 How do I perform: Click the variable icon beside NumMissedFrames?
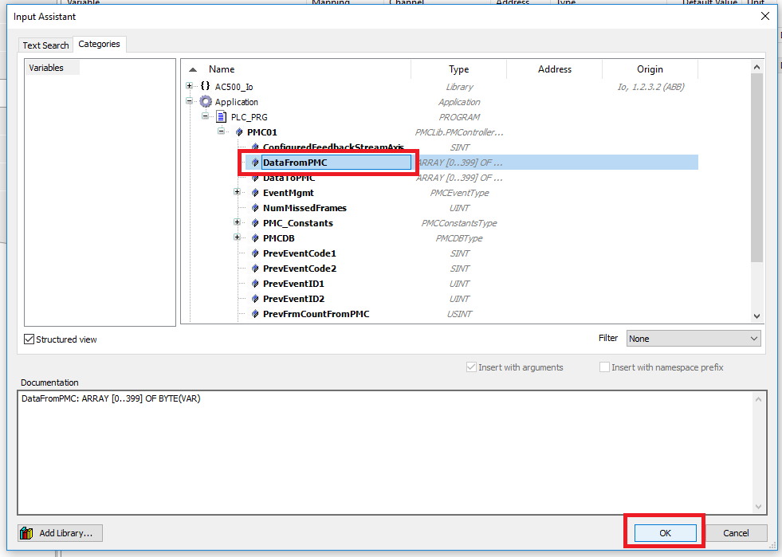click(x=256, y=208)
